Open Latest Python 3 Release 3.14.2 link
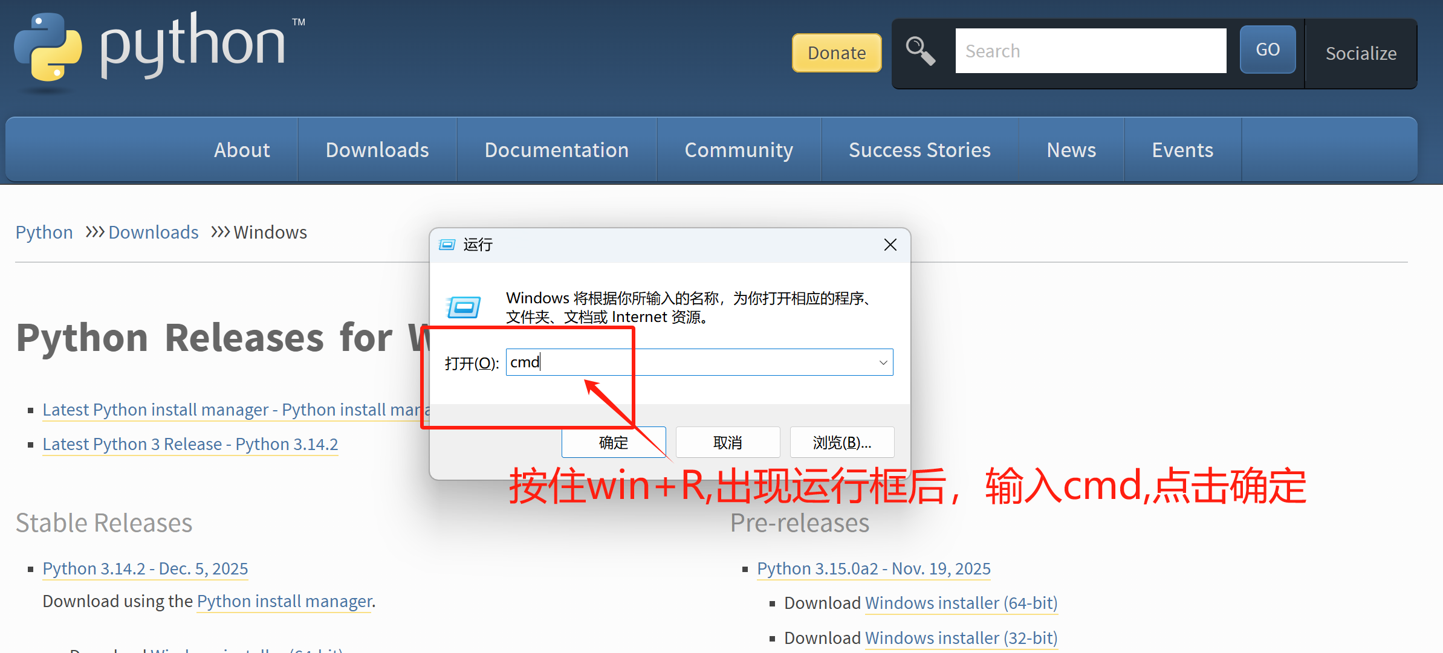Image resolution: width=1443 pixels, height=653 pixels. pos(190,444)
